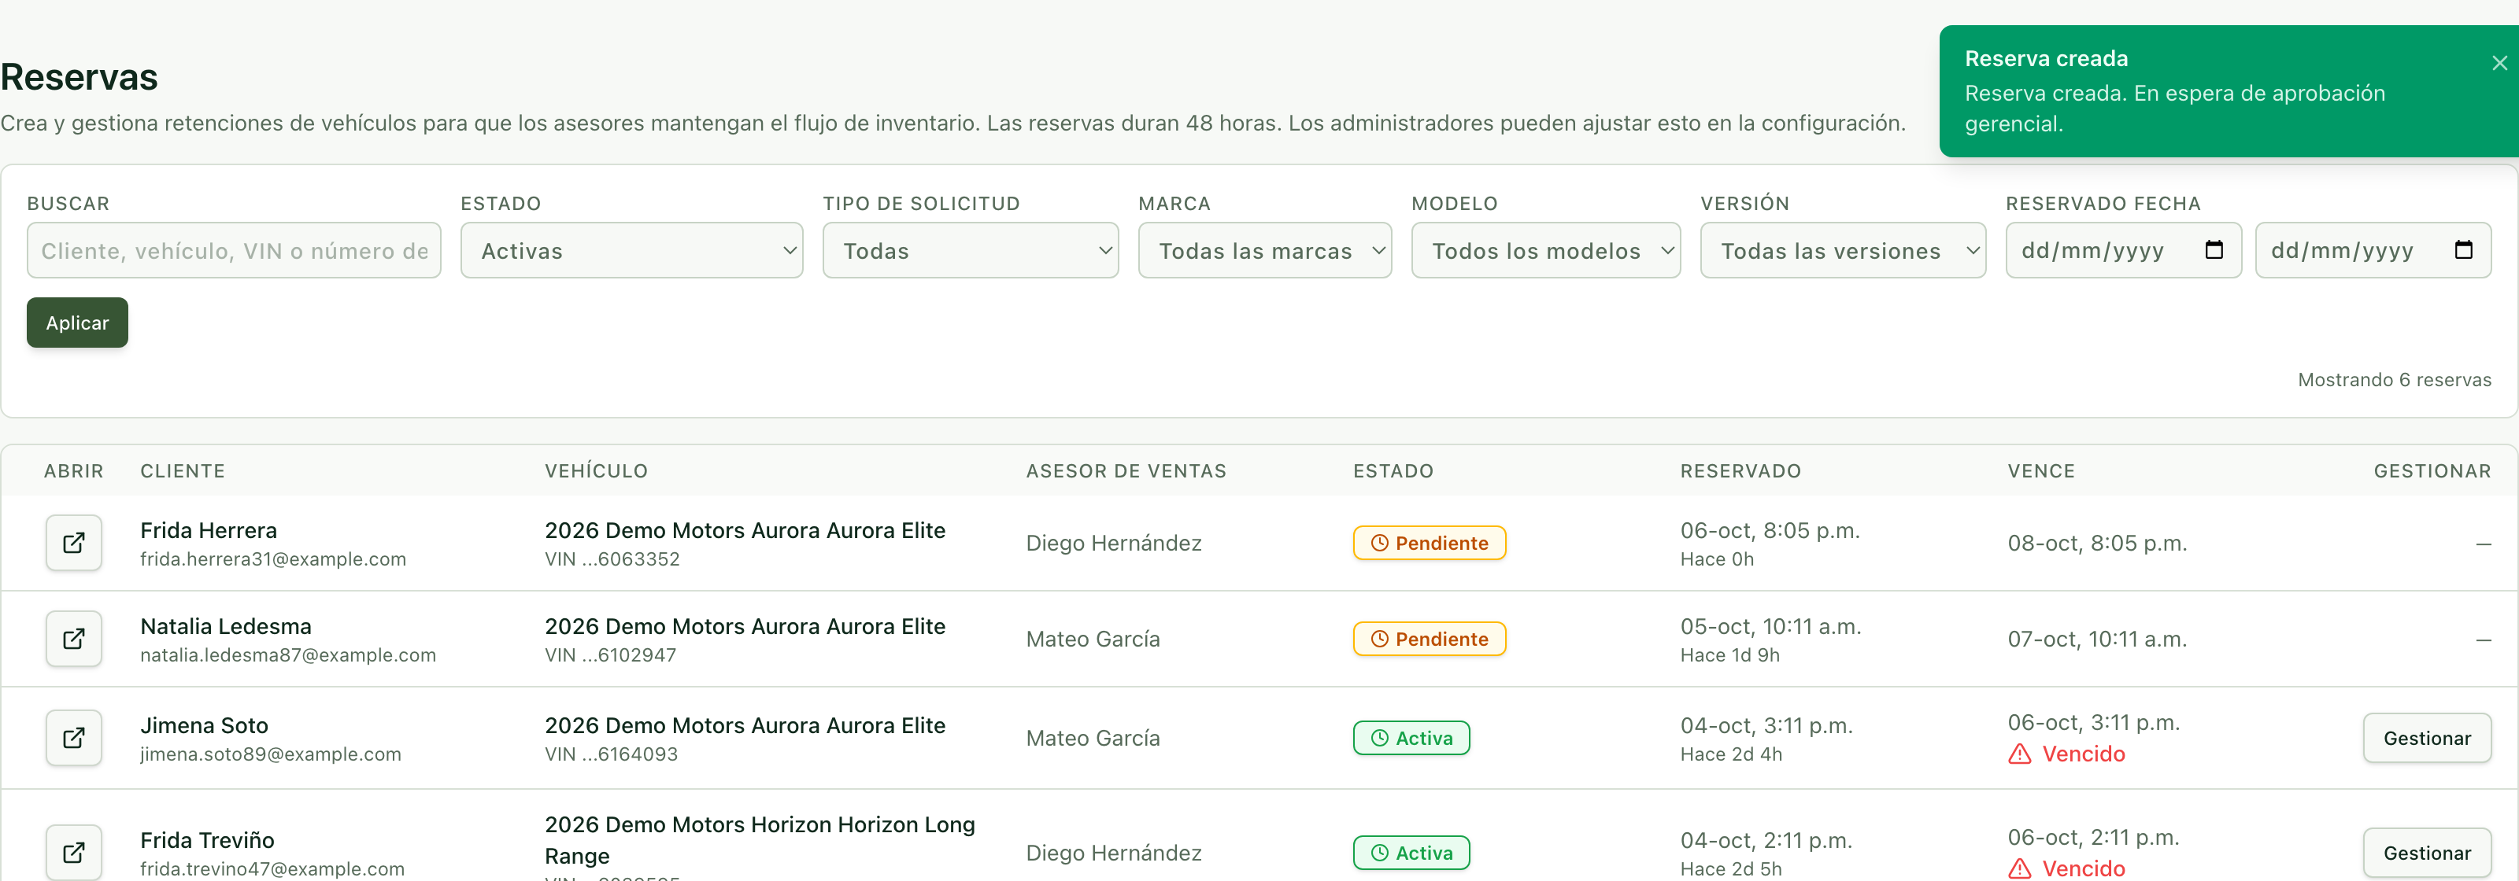Open Frida Treviño's reservation via open icon

click(x=73, y=853)
